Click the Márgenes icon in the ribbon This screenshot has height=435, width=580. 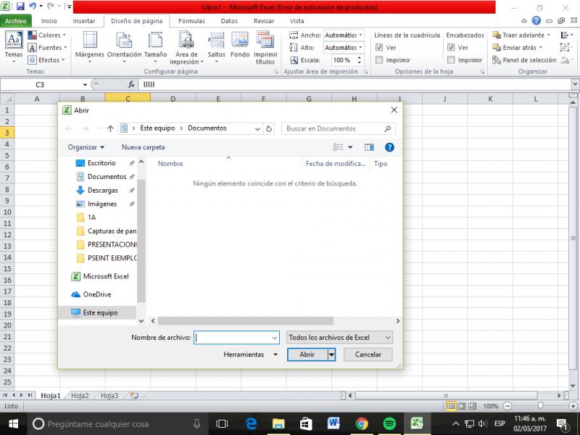(89, 41)
